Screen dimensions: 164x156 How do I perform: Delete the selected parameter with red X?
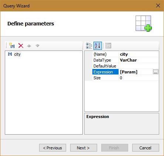[x=21, y=46]
